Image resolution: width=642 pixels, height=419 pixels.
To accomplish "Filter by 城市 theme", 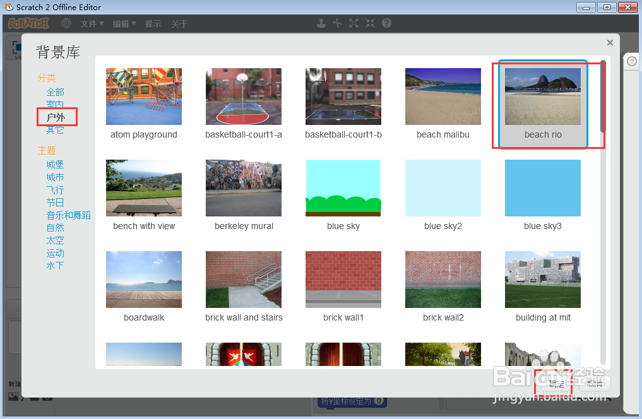I will (56, 177).
